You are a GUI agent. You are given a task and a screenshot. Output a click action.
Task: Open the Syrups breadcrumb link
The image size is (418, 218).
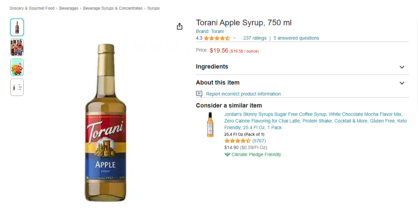[154, 8]
